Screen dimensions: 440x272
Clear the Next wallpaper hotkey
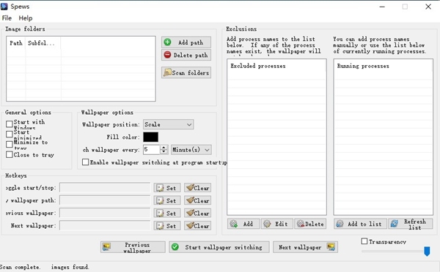click(198, 225)
